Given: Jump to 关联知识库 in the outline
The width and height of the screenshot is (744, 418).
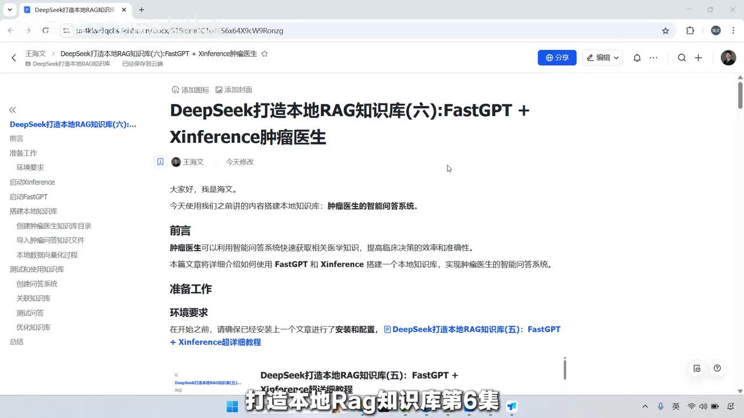Looking at the screenshot, I should 34,298.
